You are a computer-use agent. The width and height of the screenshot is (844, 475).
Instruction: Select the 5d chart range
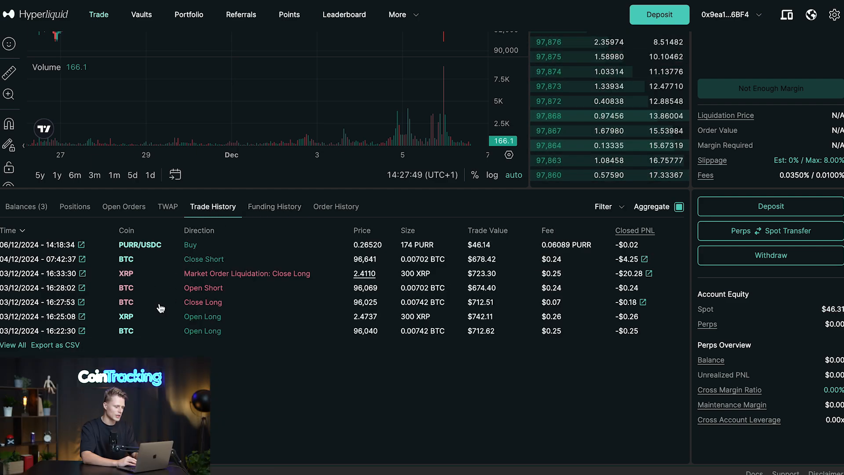click(x=132, y=175)
